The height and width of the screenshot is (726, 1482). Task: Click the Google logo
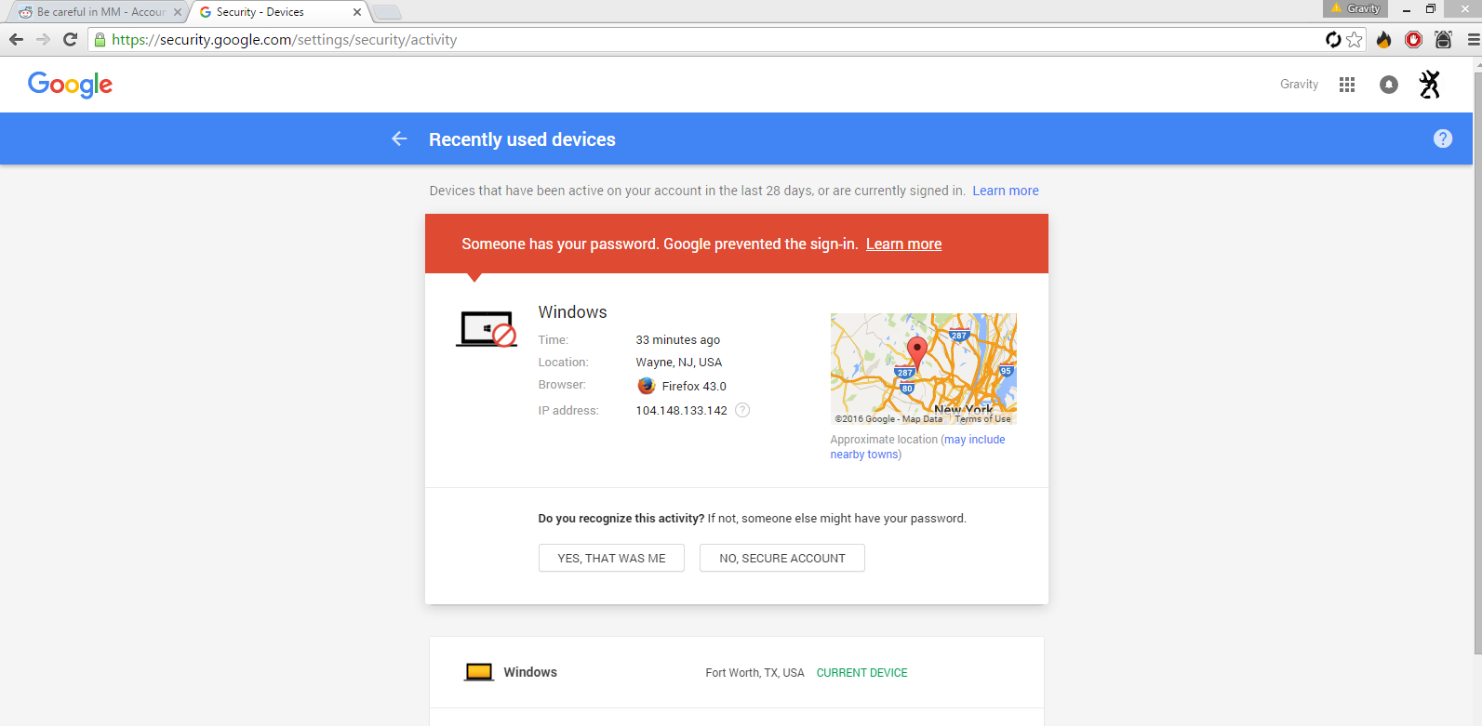tap(70, 85)
